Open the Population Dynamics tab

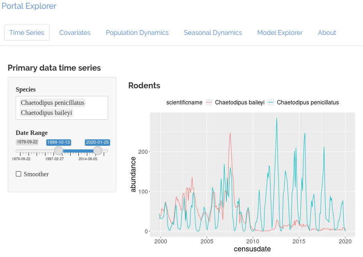137,33
